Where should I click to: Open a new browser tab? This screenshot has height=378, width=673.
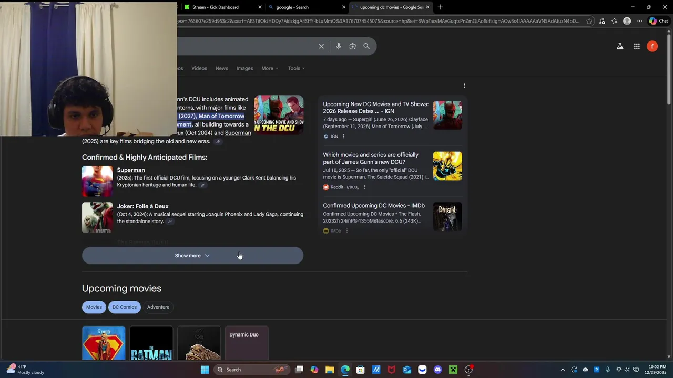tap(440, 7)
